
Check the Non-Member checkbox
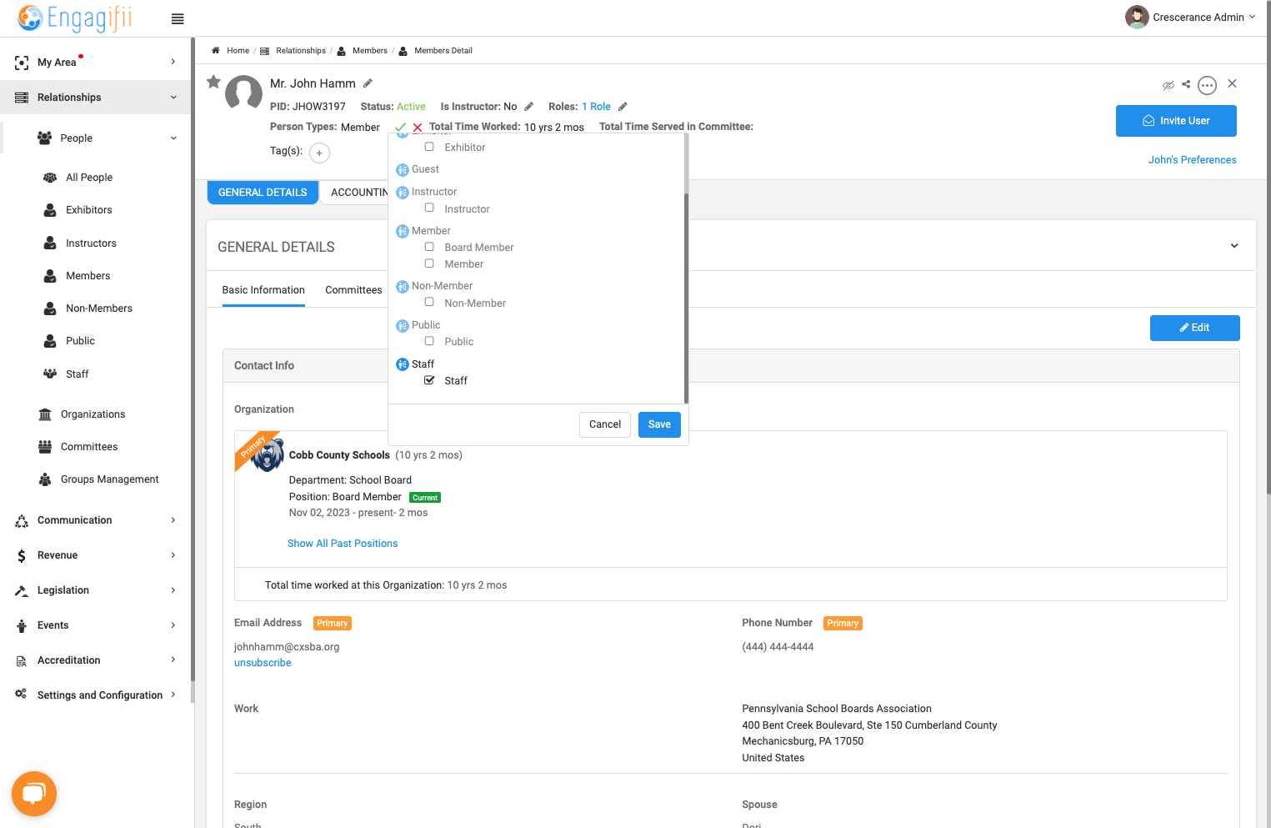[x=429, y=302]
